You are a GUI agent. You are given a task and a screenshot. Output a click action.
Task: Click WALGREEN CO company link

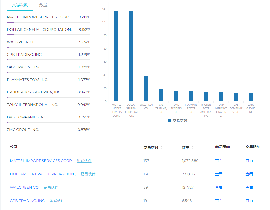(24, 187)
